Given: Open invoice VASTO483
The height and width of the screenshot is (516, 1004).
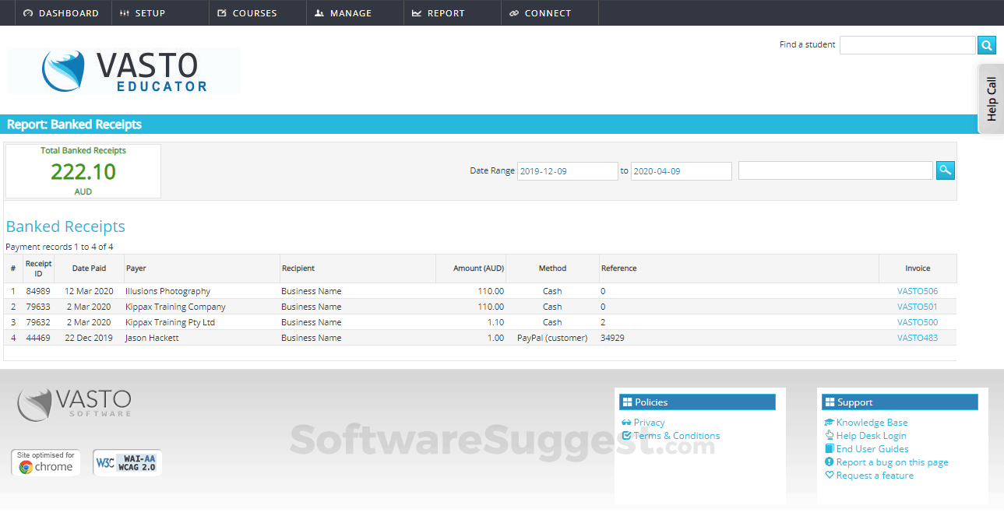Looking at the screenshot, I should [x=917, y=338].
